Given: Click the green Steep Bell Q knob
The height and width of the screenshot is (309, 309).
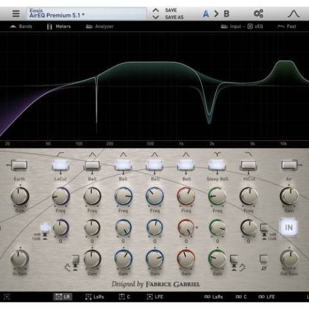Looking at the screenshot, I should coord(217,228).
